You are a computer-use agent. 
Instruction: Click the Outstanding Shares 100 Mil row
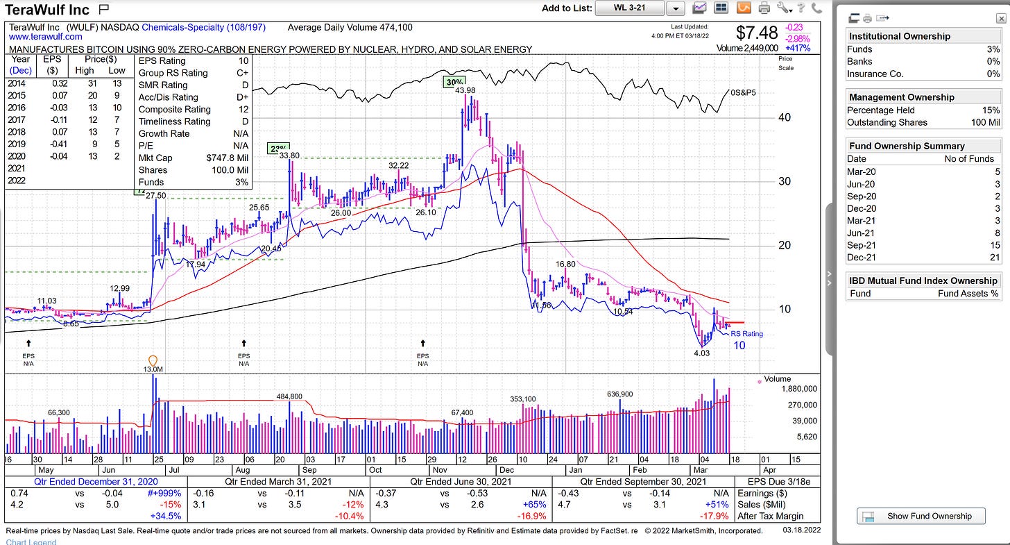pyautogui.click(x=923, y=122)
